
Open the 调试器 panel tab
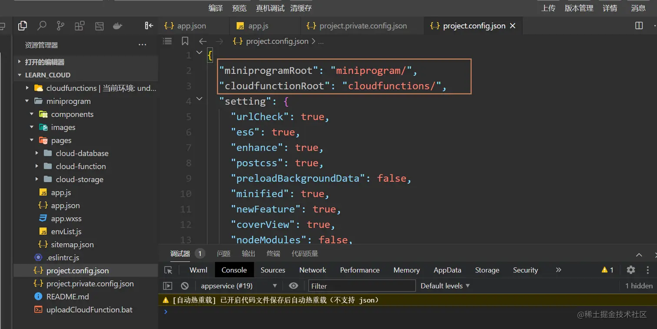tap(180, 253)
